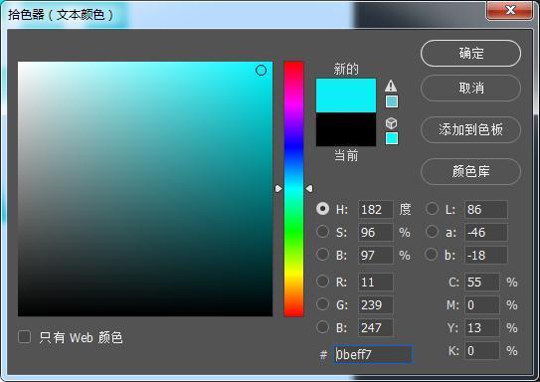Select the in-gamut color swatch below the warning triangle

(x=392, y=101)
